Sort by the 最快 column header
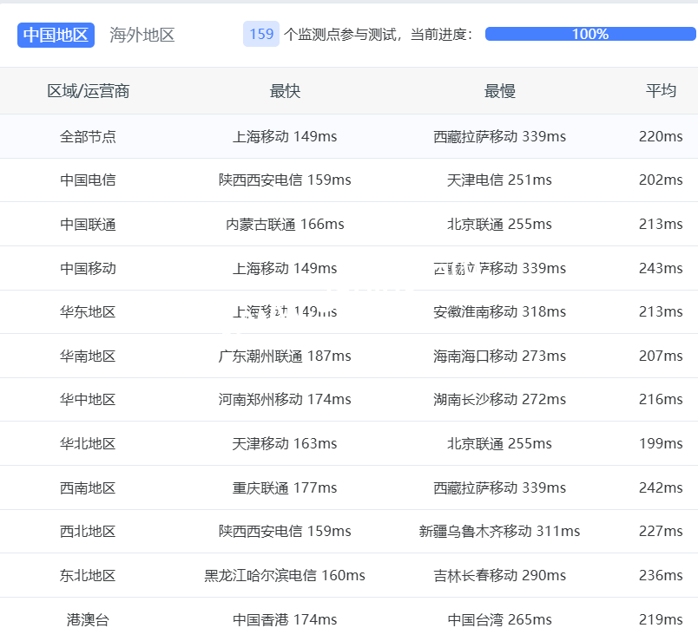Image resolution: width=698 pixels, height=641 pixels. pos(285,91)
